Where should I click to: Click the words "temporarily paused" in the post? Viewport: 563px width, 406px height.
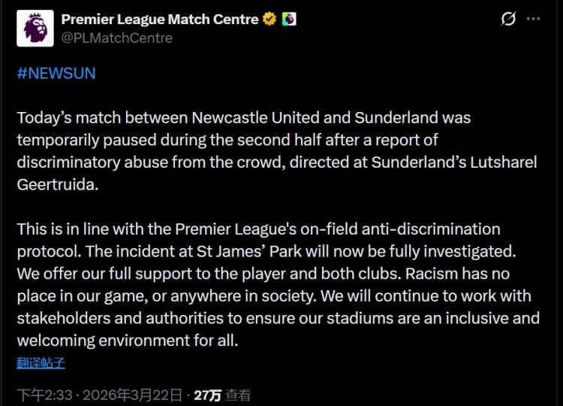[x=75, y=140]
